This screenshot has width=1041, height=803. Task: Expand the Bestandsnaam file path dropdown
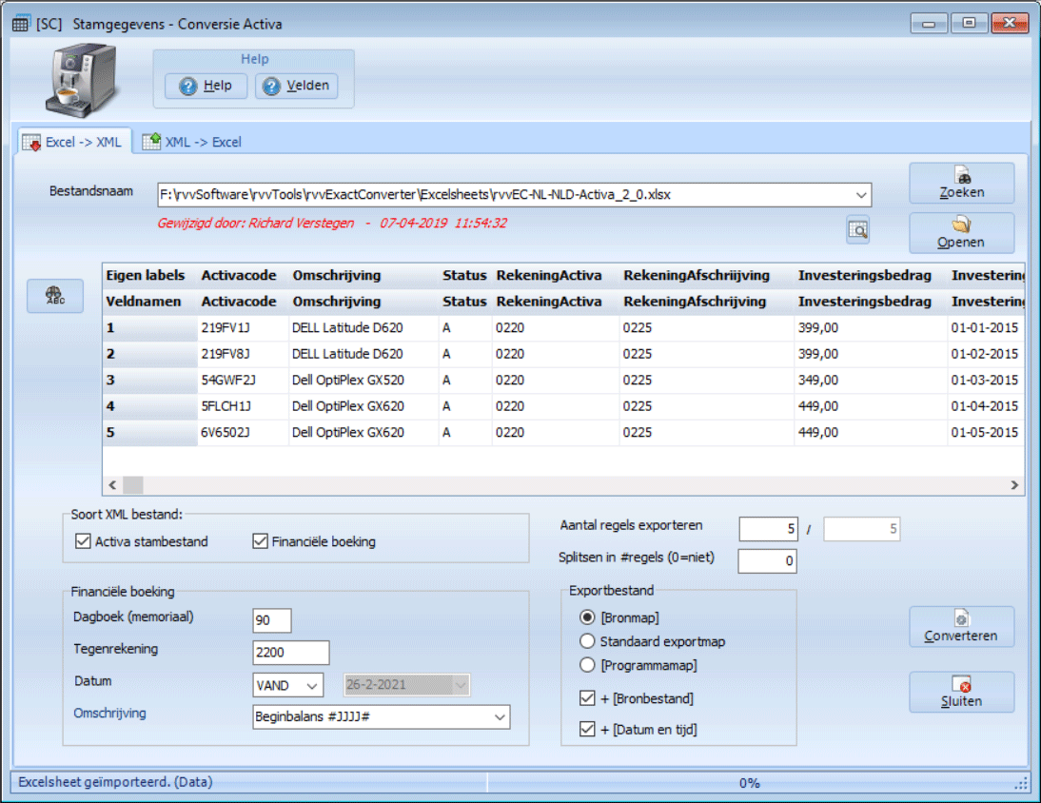(x=861, y=195)
